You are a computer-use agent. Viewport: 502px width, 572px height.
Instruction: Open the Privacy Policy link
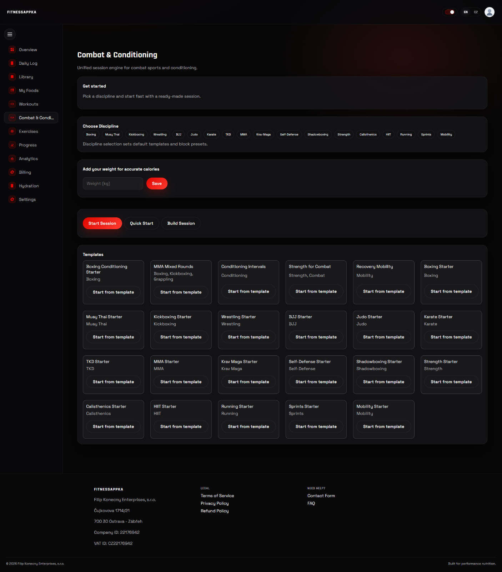click(x=215, y=503)
